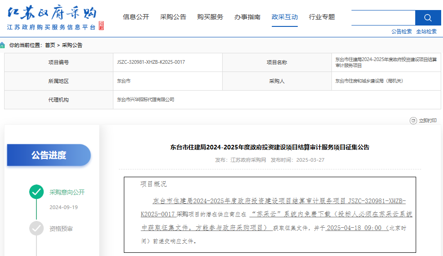Click the 项目编号 table label

(x=58, y=62)
